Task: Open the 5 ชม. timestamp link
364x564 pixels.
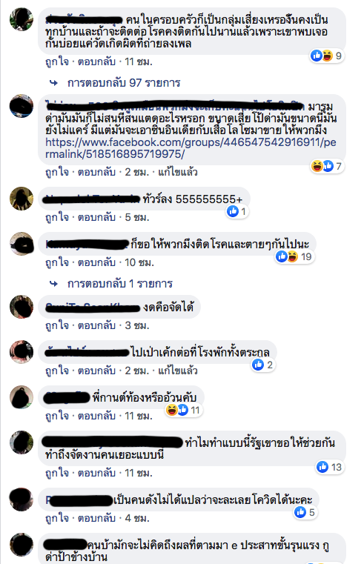Action: pyautogui.click(x=137, y=217)
